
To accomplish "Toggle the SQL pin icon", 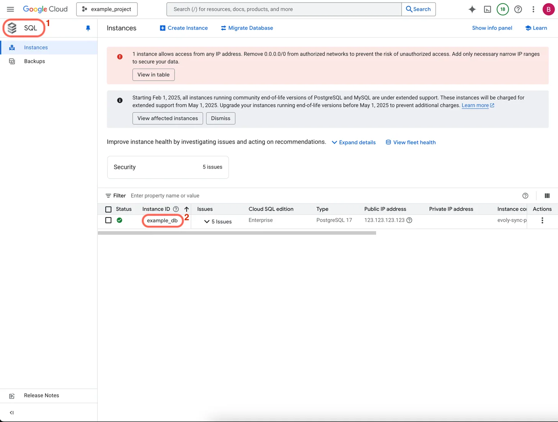I will click(x=88, y=28).
